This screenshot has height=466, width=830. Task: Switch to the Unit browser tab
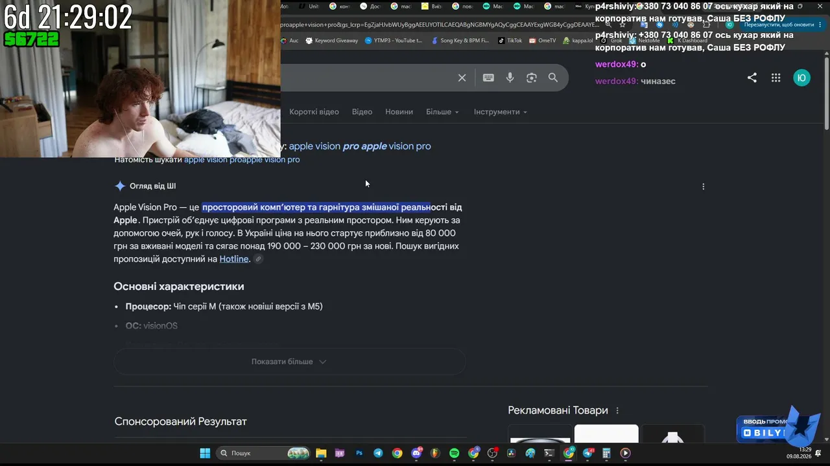click(x=310, y=6)
